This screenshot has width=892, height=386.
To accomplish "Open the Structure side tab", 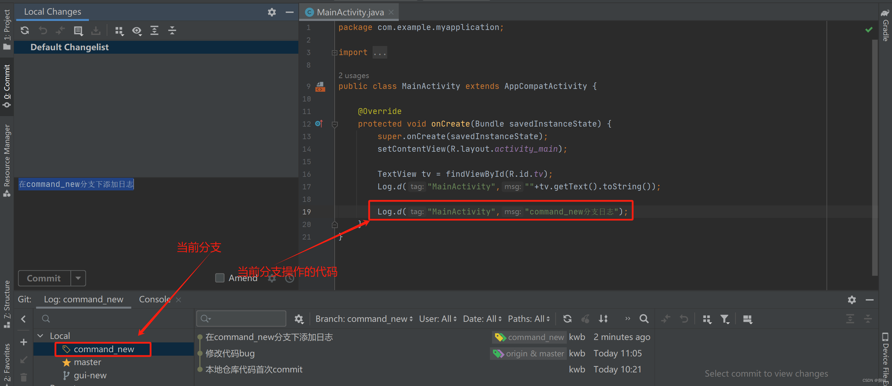I will (7, 304).
